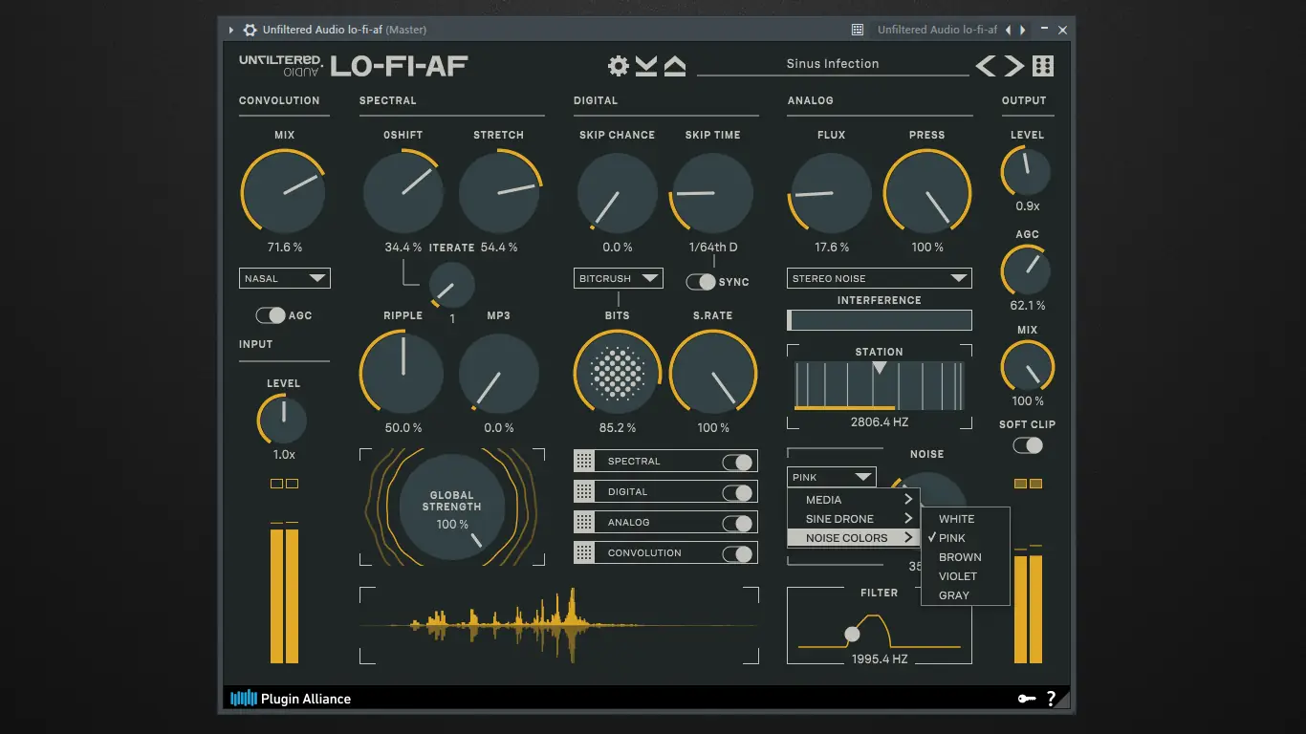1306x734 pixels.
Task: Click the GLOBAL STRENGTH knob
Action: pos(452,507)
